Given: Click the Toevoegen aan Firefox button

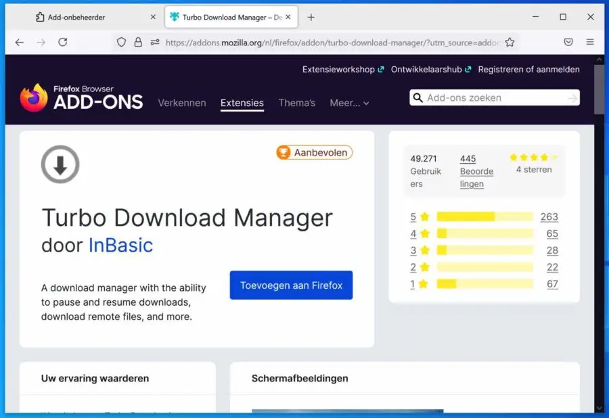Looking at the screenshot, I should (x=291, y=285).
